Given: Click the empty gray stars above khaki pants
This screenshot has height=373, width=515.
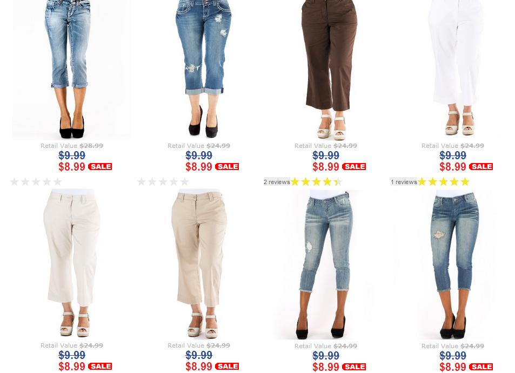Looking at the screenshot, I should pyautogui.click(x=163, y=182).
